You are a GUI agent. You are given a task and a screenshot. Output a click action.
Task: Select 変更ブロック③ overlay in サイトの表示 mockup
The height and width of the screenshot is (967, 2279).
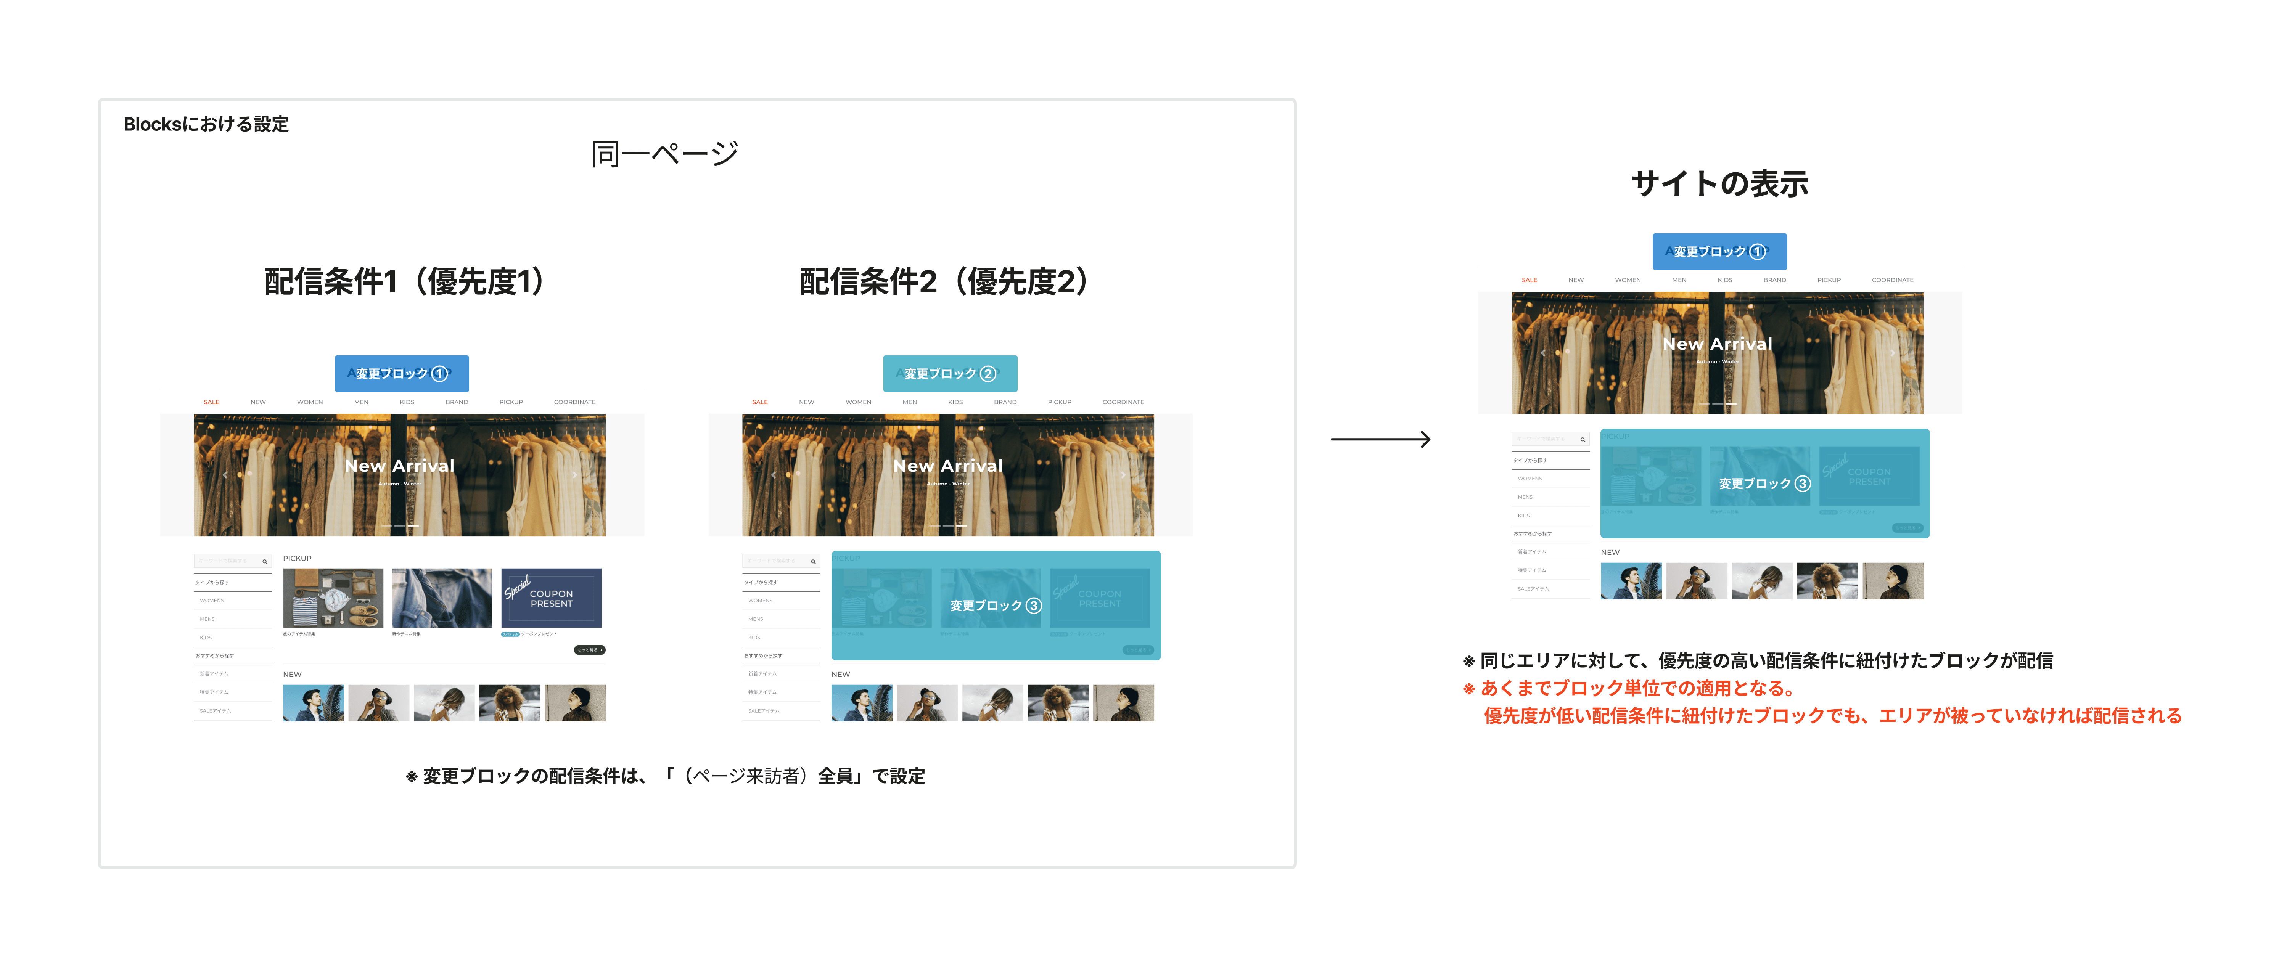(x=1765, y=484)
